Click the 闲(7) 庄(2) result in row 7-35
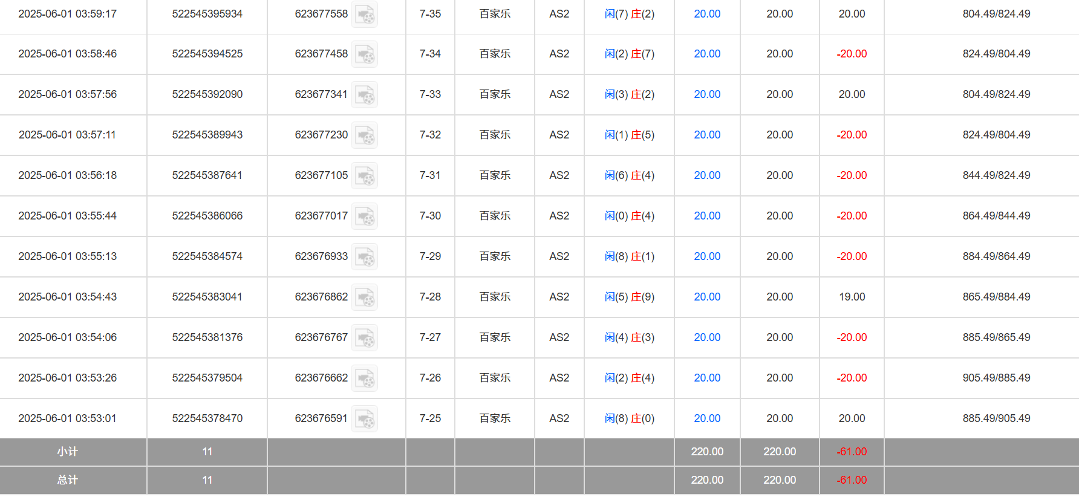Image resolution: width=1079 pixels, height=497 pixels. (x=629, y=14)
